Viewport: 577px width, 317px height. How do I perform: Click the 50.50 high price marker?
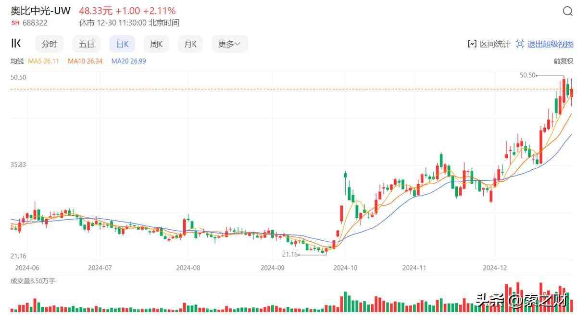click(527, 75)
